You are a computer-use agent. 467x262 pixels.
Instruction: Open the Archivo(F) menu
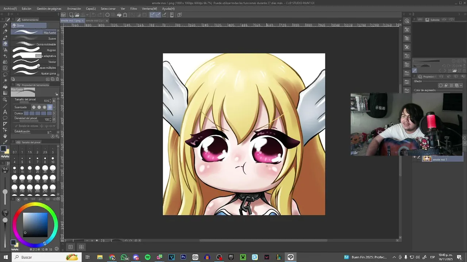(10, 9)
